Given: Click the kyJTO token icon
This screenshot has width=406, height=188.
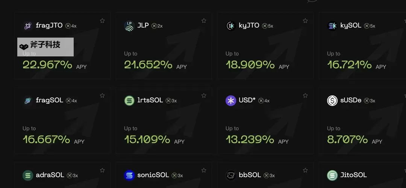Looking at the screenshot, I should coord(231,26).
